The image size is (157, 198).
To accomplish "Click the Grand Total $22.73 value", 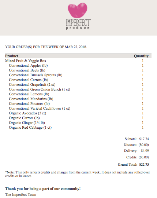I will coord(144,165).
